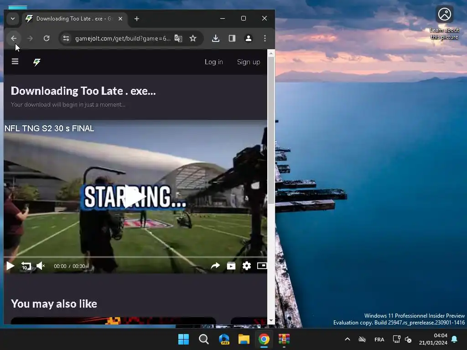Reload the Game Jolt download page
The image size is (467, 350).
pyautogui.click(x=47, y=38)
